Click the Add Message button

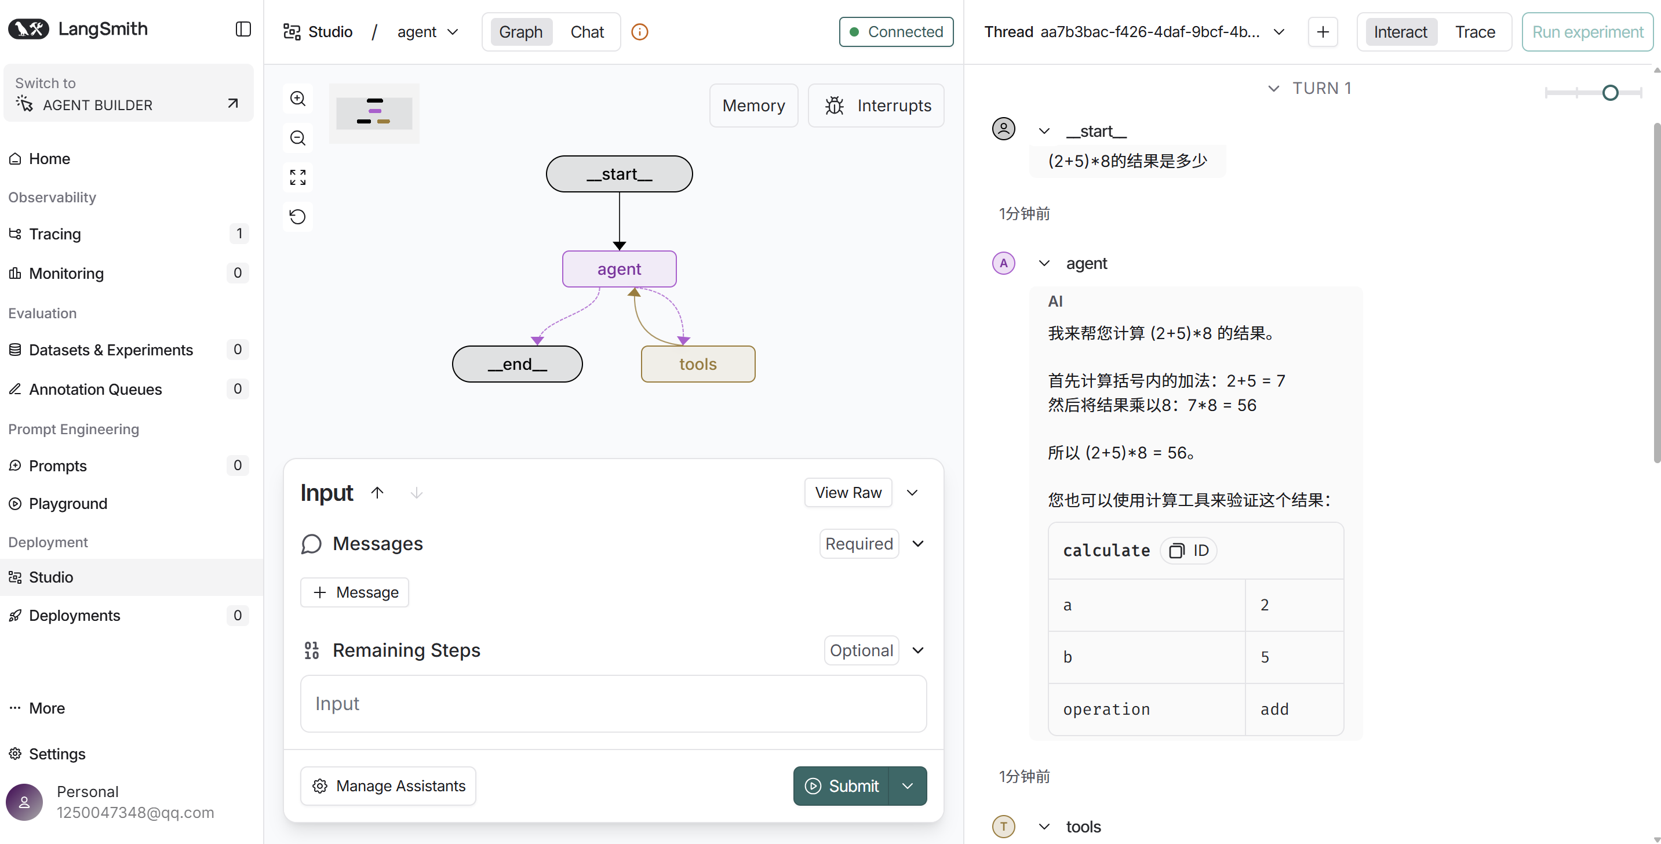coord(355,592)
